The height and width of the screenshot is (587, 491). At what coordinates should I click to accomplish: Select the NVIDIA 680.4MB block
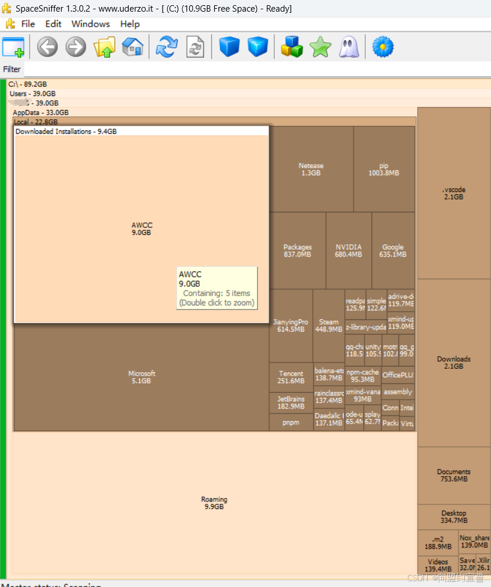[x=348, y=250]
